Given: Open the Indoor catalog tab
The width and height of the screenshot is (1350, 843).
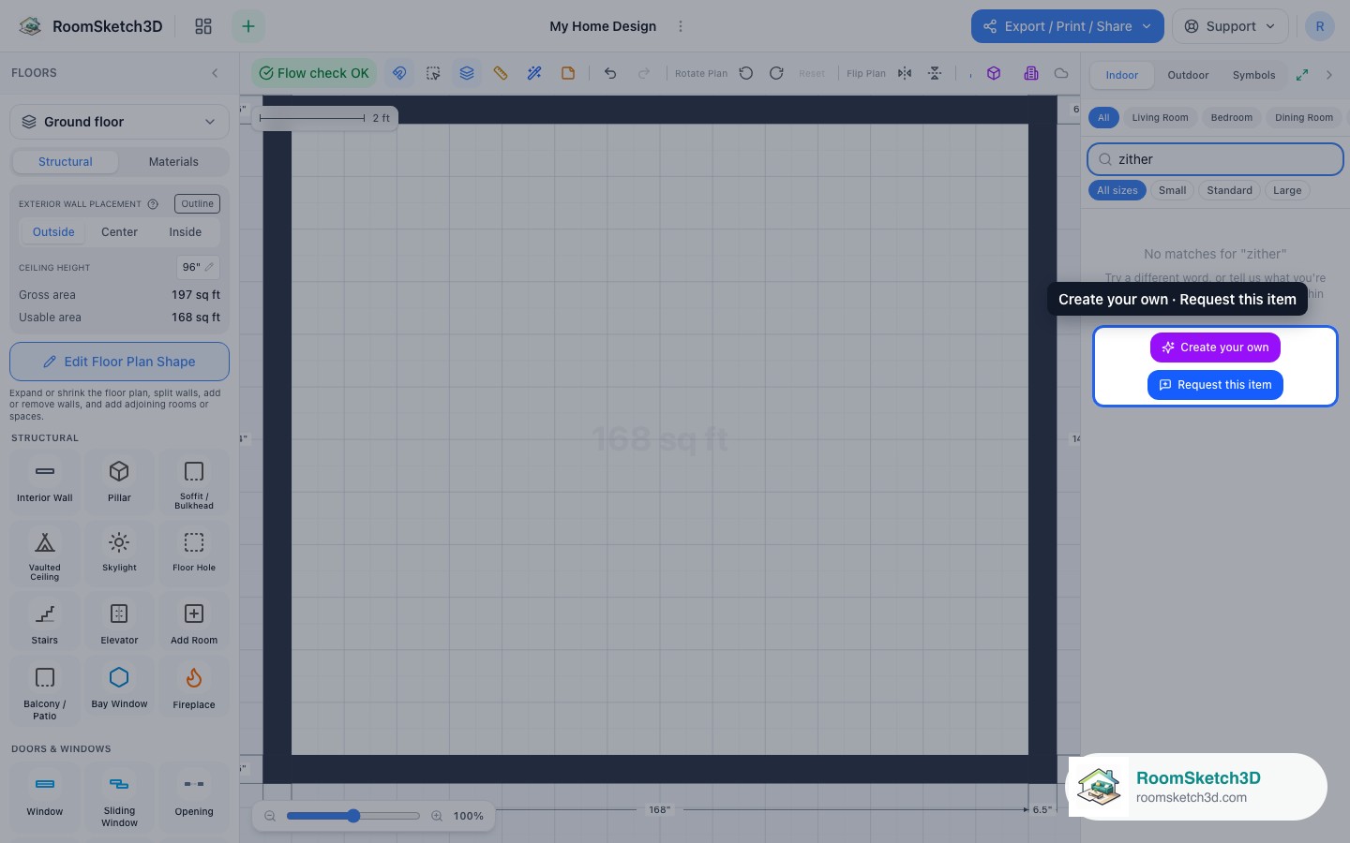Looking at the screenshot, I should 1121,75.
